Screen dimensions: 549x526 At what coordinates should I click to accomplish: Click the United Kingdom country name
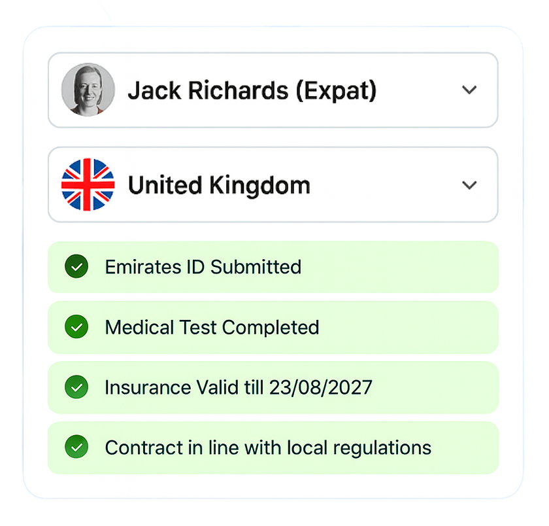click(219, 185)
